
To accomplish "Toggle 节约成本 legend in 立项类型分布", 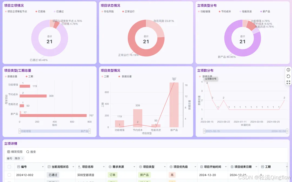I will point(225,12).
